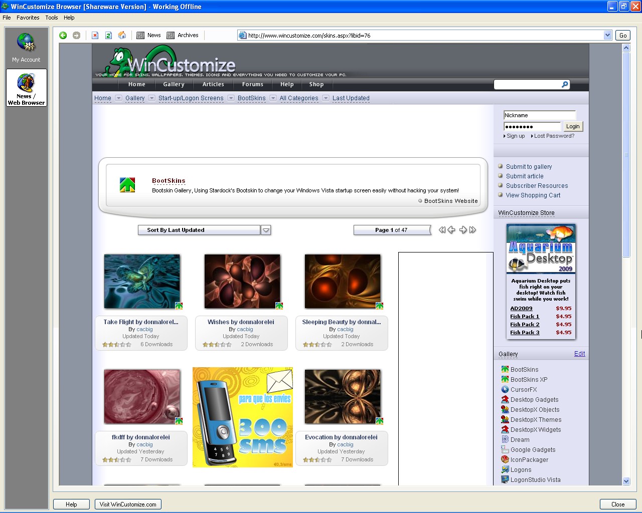Open Archives from the browser toolbar
This screenshot has height=513, width=642.
[183, 35]
